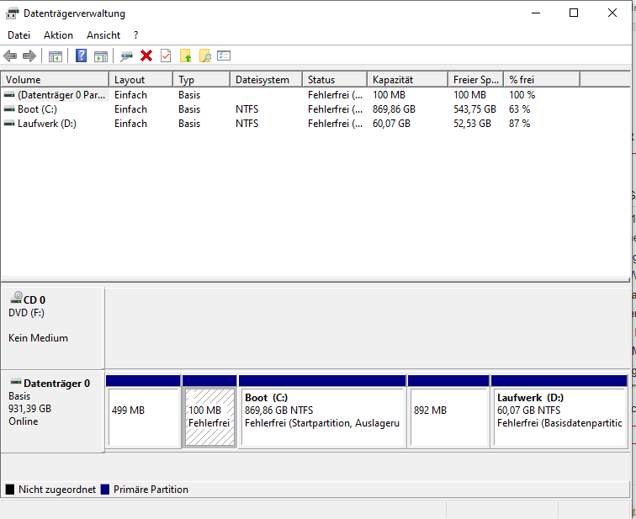Click the Forward arrow toolbar icon
The image size is (636, 519).
tap(29, 56)
